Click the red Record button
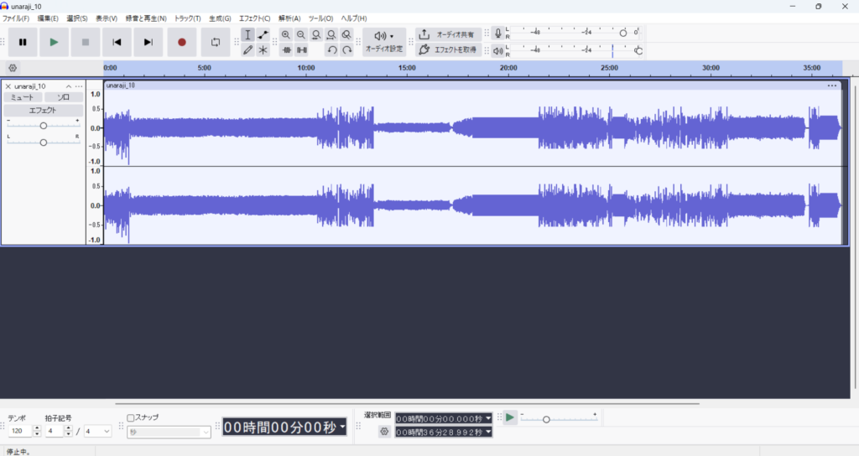This screenshot has width=859, height=456. tap(181, 42)
